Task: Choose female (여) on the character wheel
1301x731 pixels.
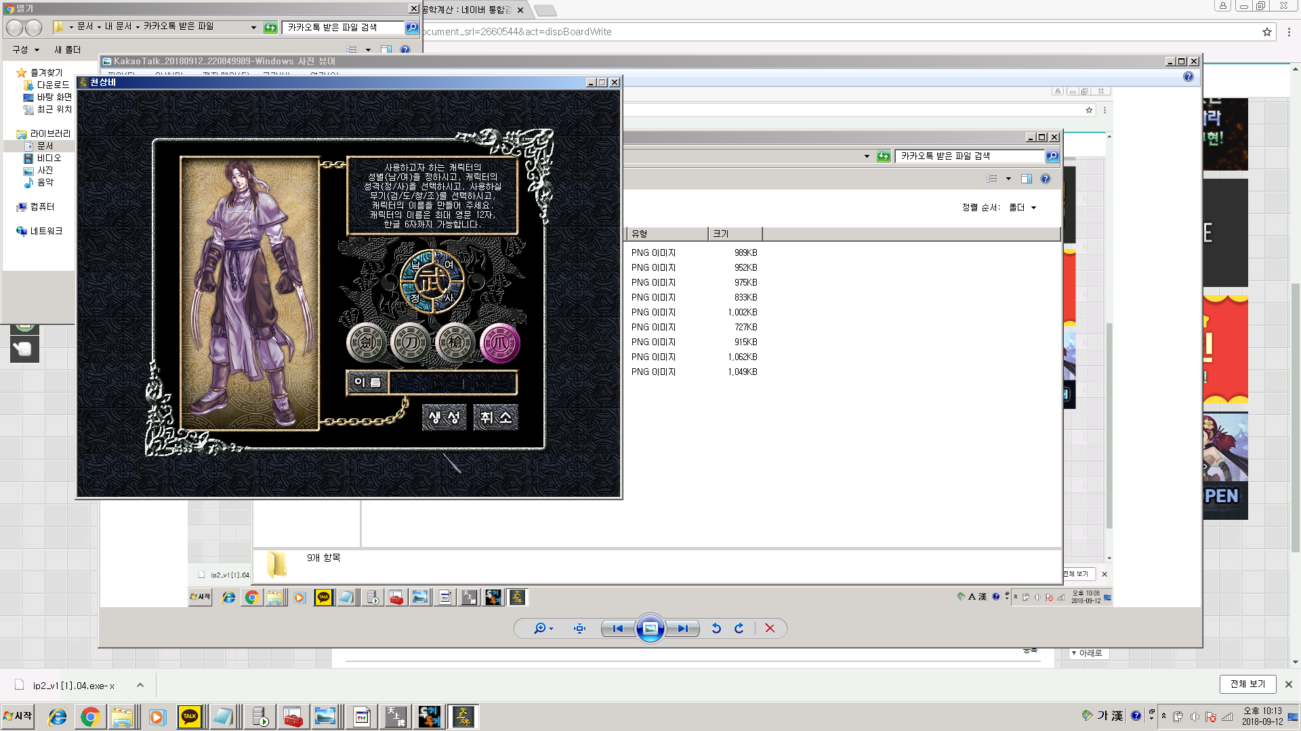Action: click(449, 265)
